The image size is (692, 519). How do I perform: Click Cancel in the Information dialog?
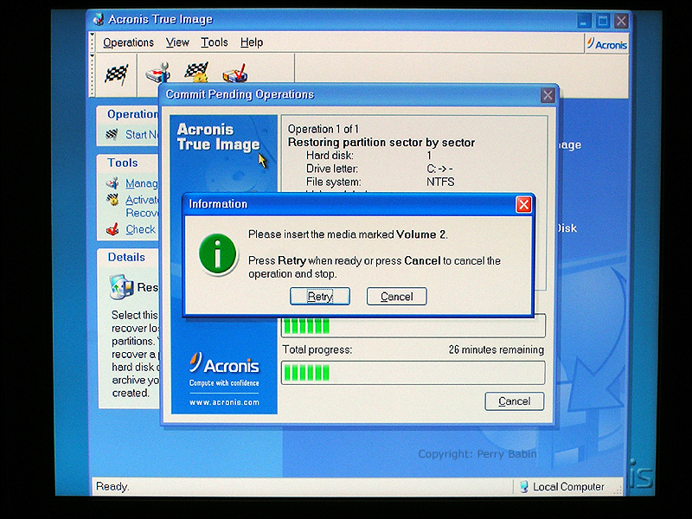click(397, 296)
